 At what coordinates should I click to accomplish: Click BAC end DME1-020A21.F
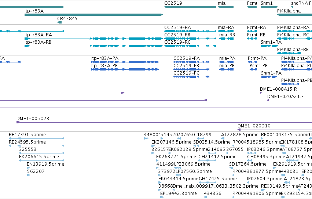pyautogui.click(x=285, y=97)
